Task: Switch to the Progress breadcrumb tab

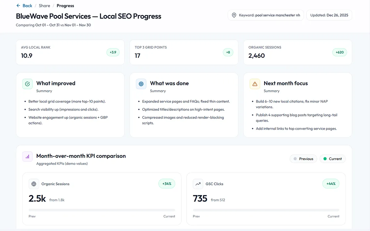Action: click(65, 6)
